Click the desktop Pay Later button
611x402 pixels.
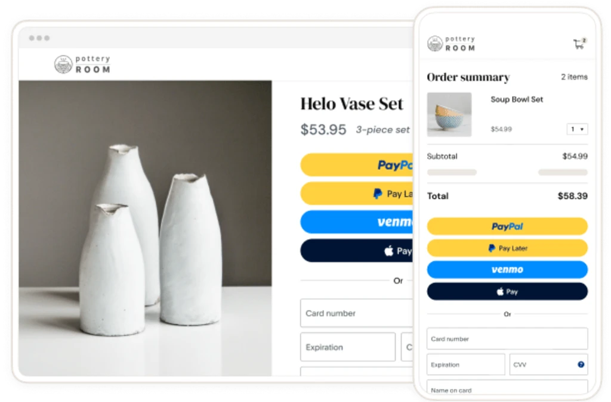(x=357, y=193)
